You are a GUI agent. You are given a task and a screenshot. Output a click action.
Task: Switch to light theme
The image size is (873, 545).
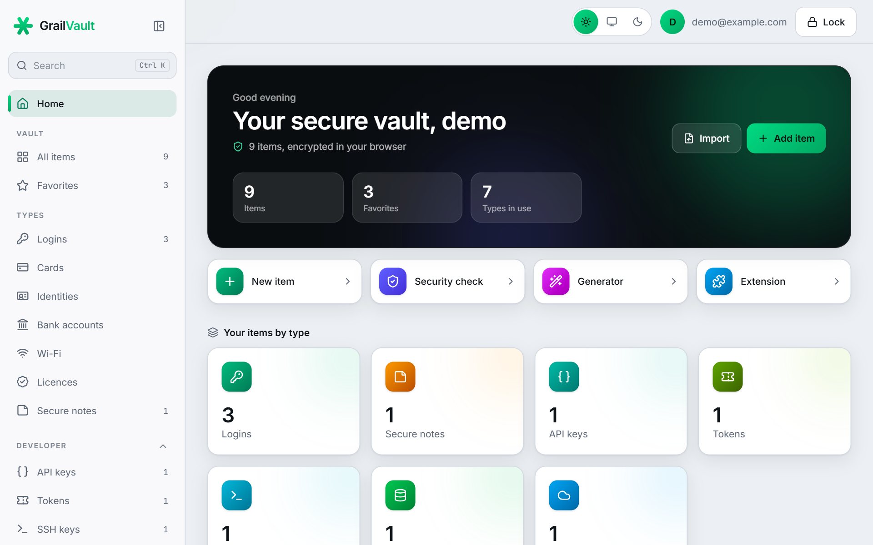pos(586,22)
